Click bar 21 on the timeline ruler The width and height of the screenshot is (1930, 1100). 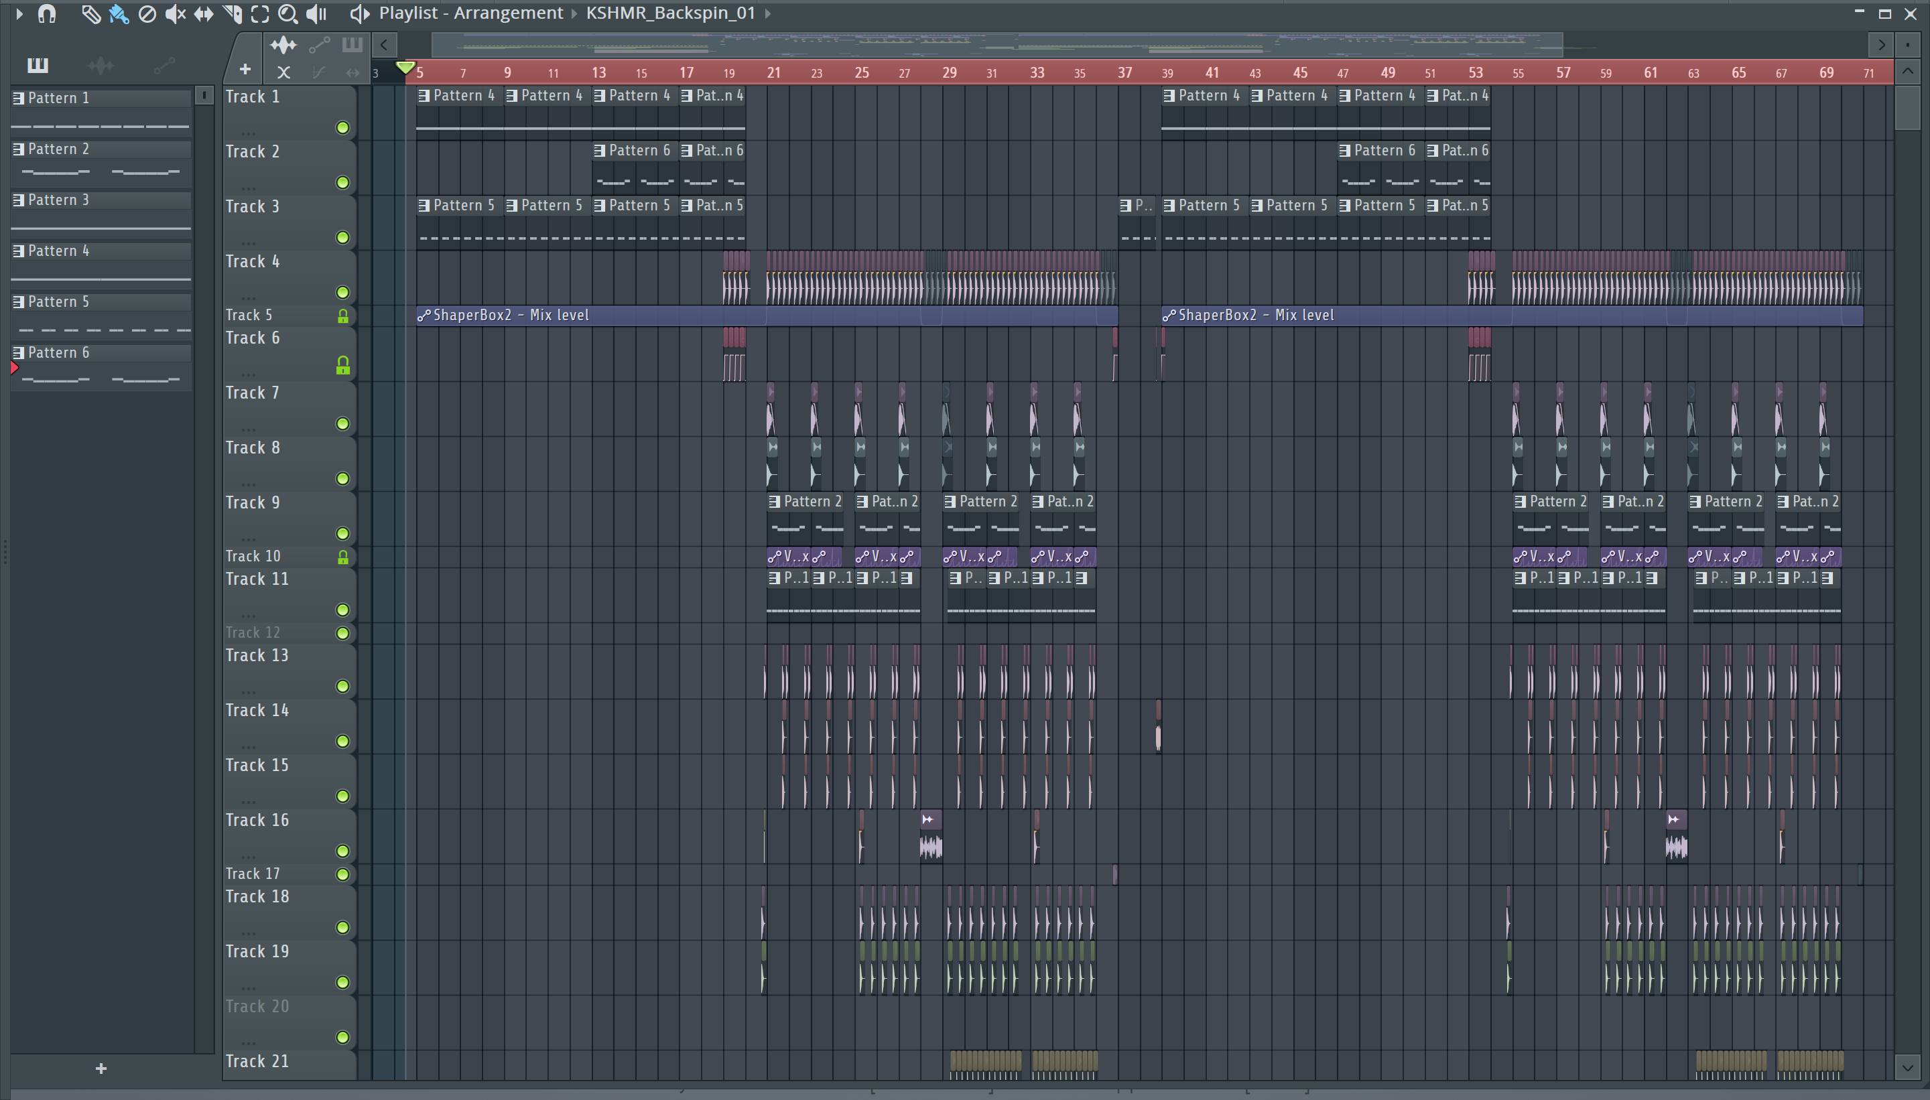click(774, 72)
